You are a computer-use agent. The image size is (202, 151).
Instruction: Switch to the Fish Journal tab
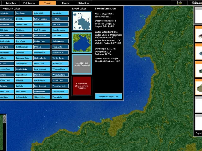[x=29, y=3]
